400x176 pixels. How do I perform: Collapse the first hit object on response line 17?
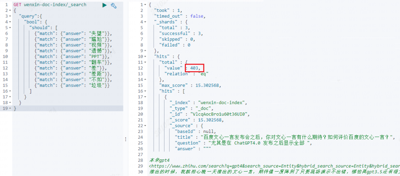(x=145, y=97)
